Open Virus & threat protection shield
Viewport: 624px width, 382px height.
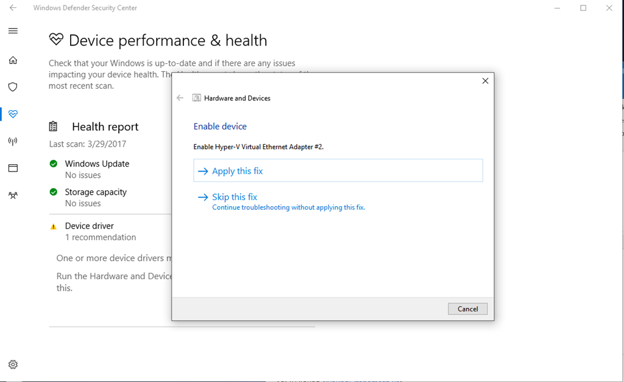pyautogui.click(x=13, y=87)
